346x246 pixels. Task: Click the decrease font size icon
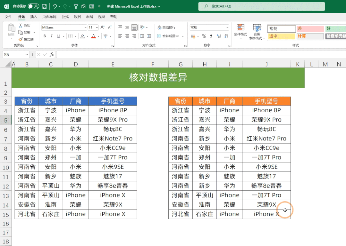point(110,27)
